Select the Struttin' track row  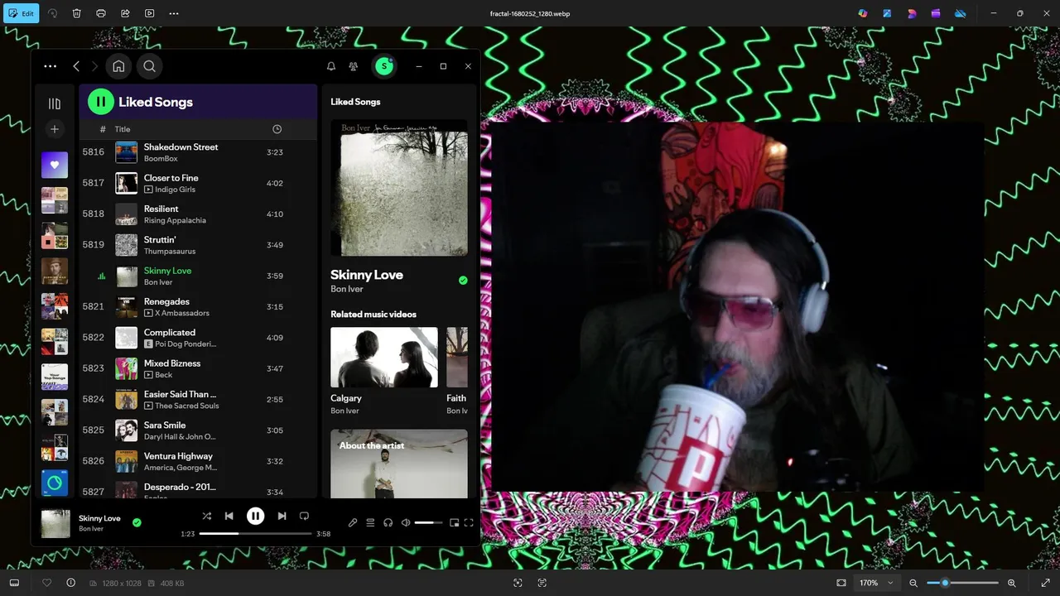coord(198,245)
